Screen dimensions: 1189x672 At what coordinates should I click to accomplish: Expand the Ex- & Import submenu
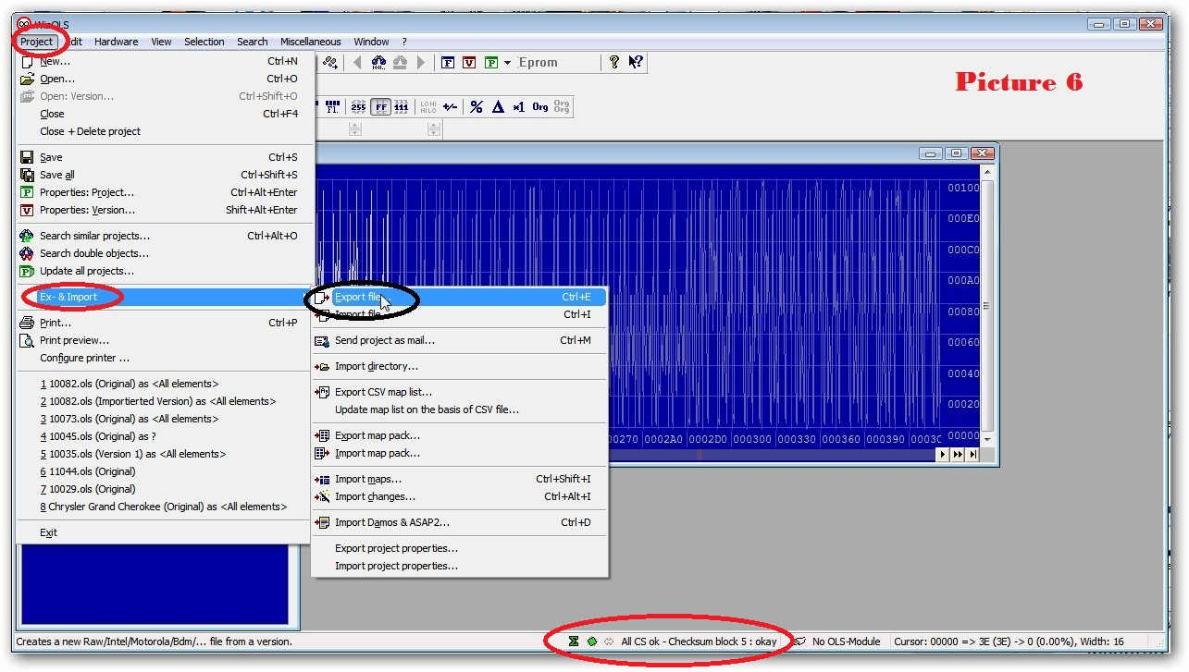click(165, 297)
